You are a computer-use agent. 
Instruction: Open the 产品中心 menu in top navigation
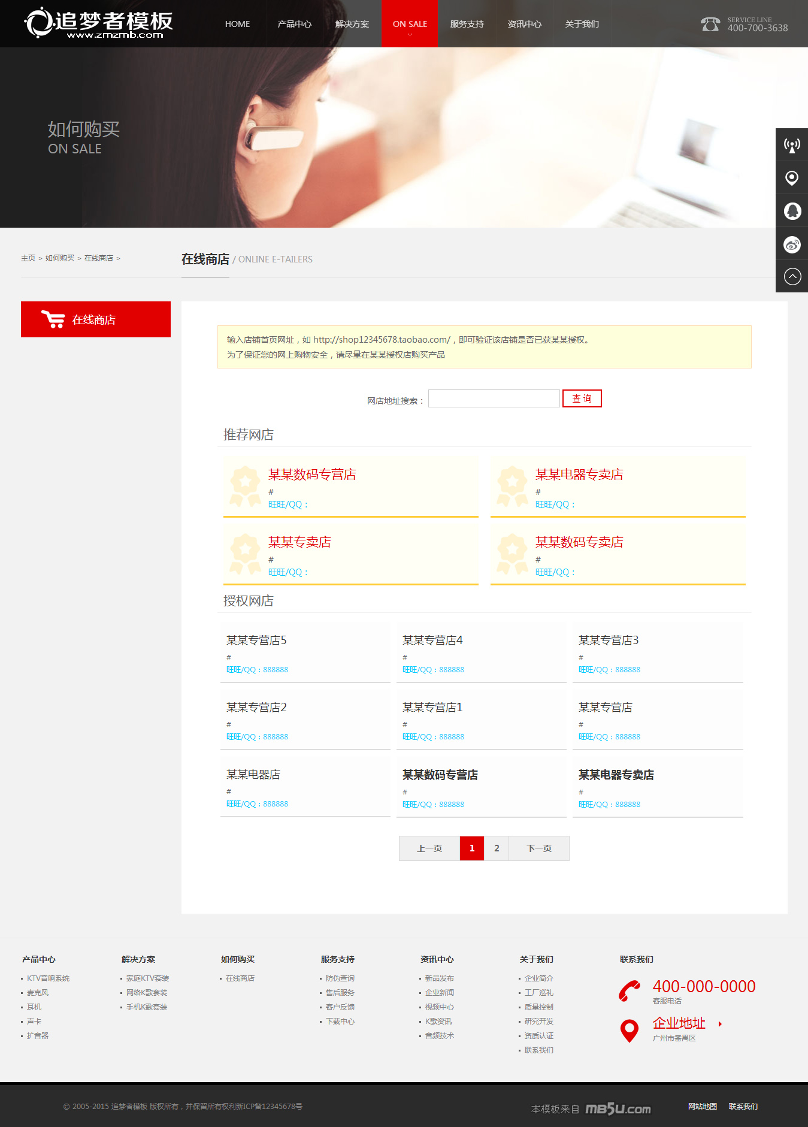(294, 24)
